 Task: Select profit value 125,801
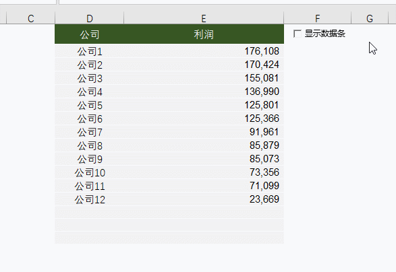pos(204,105)
